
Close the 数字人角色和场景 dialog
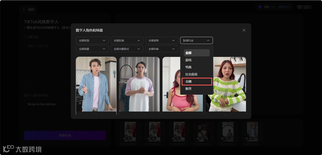[244, 30]
